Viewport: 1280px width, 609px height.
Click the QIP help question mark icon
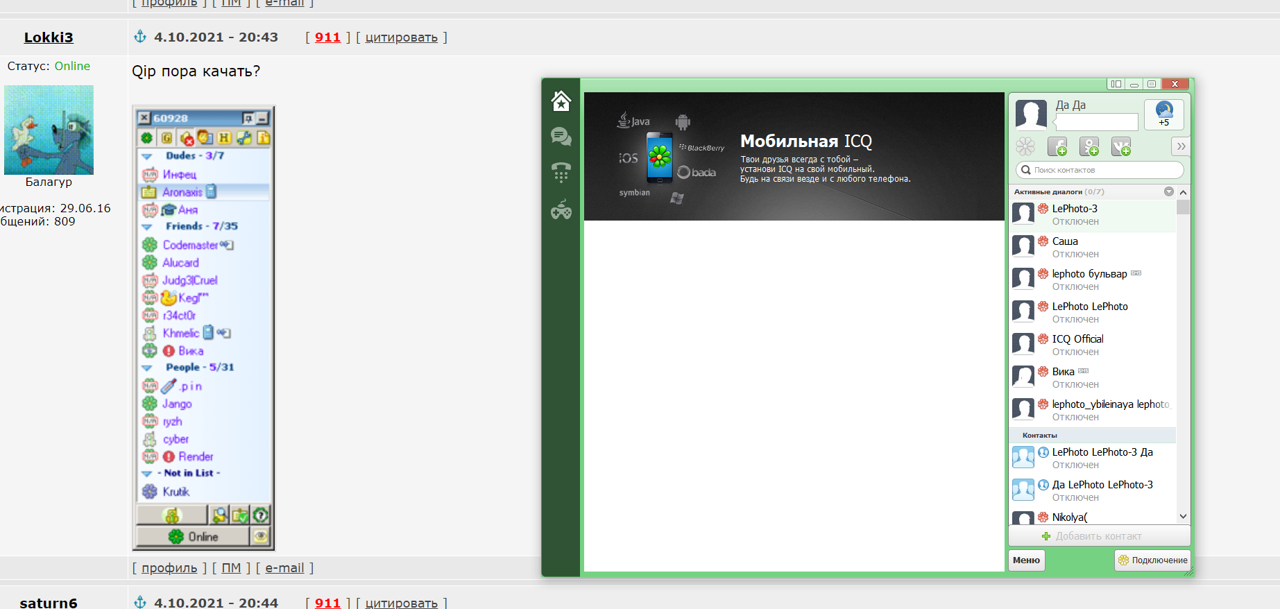260,515
